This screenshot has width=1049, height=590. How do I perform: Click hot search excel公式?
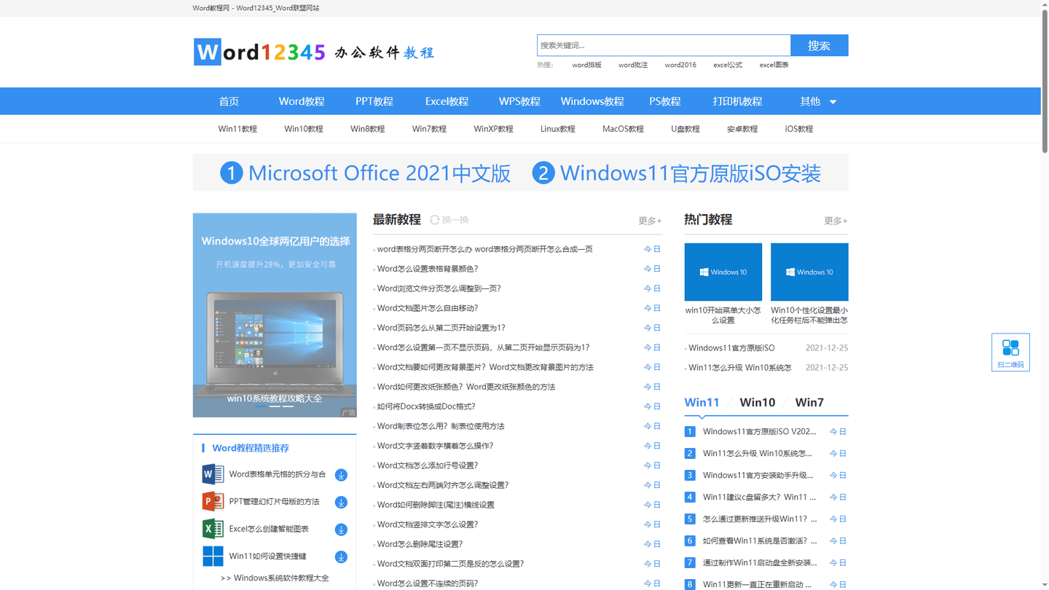coord(728,65)
